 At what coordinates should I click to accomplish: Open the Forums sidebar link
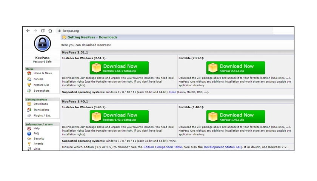pos(38,79)
